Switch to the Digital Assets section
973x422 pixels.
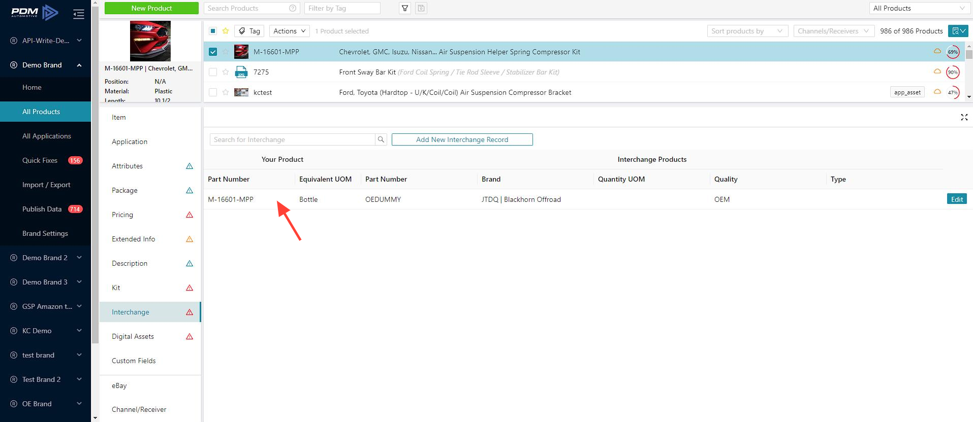tap(133, 336)
